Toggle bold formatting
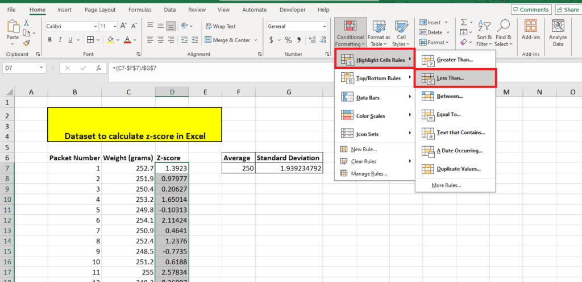This screenshot has width=582, height=282. pos(50,40)
